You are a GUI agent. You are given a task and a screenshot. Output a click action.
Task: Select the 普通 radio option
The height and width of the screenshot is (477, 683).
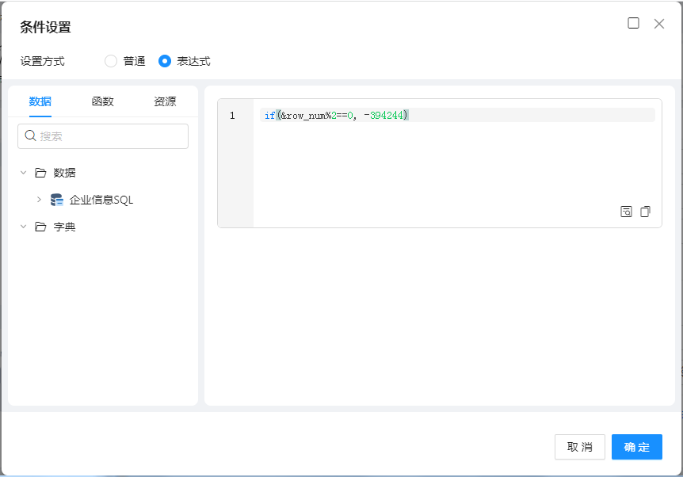tap(111, 61)
